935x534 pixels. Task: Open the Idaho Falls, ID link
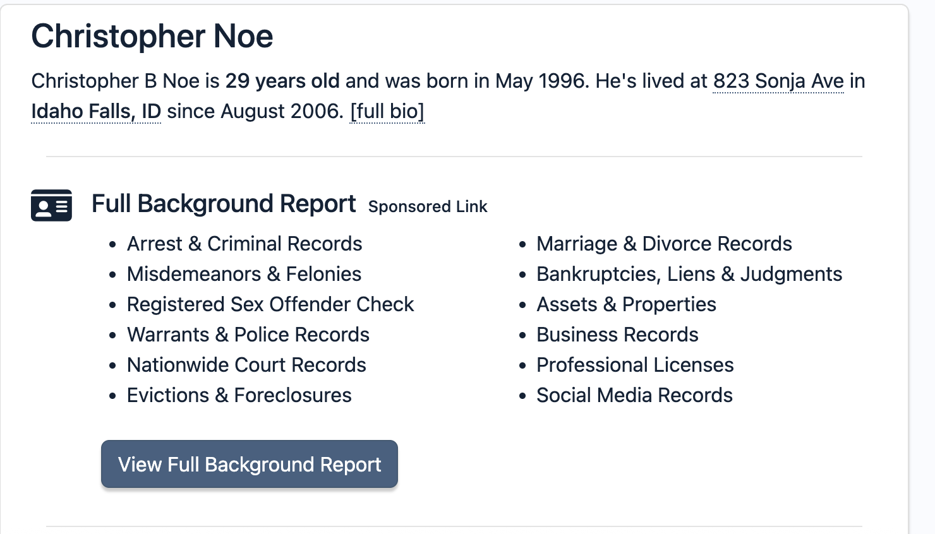tap(96, 112)
